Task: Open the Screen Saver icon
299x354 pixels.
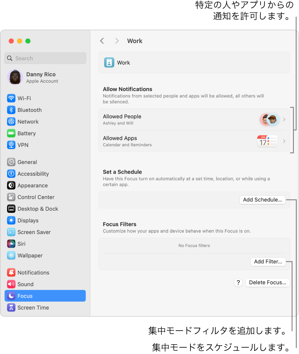Action: [x=11, y=232]
